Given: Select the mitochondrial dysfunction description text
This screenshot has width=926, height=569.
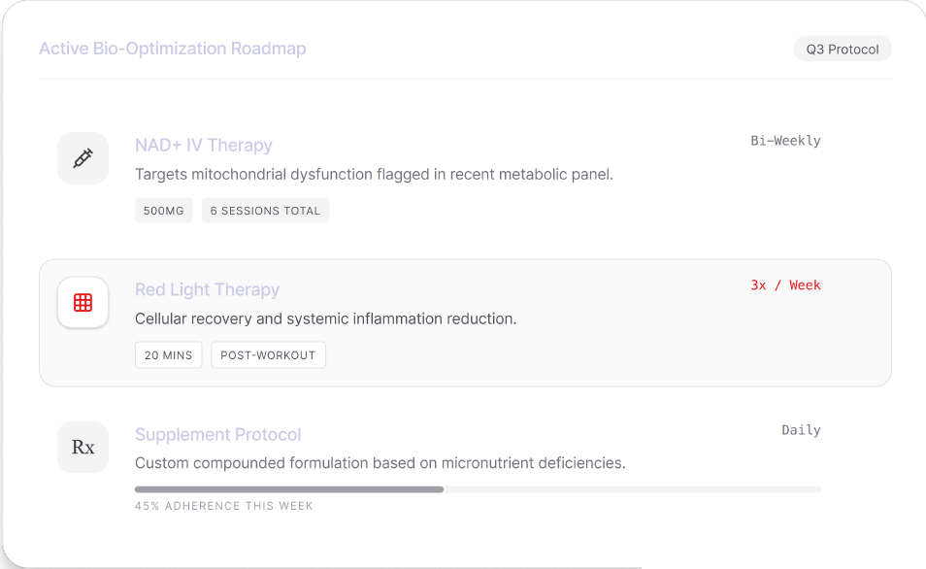Looking at the screenshot, I should [374, 175].
